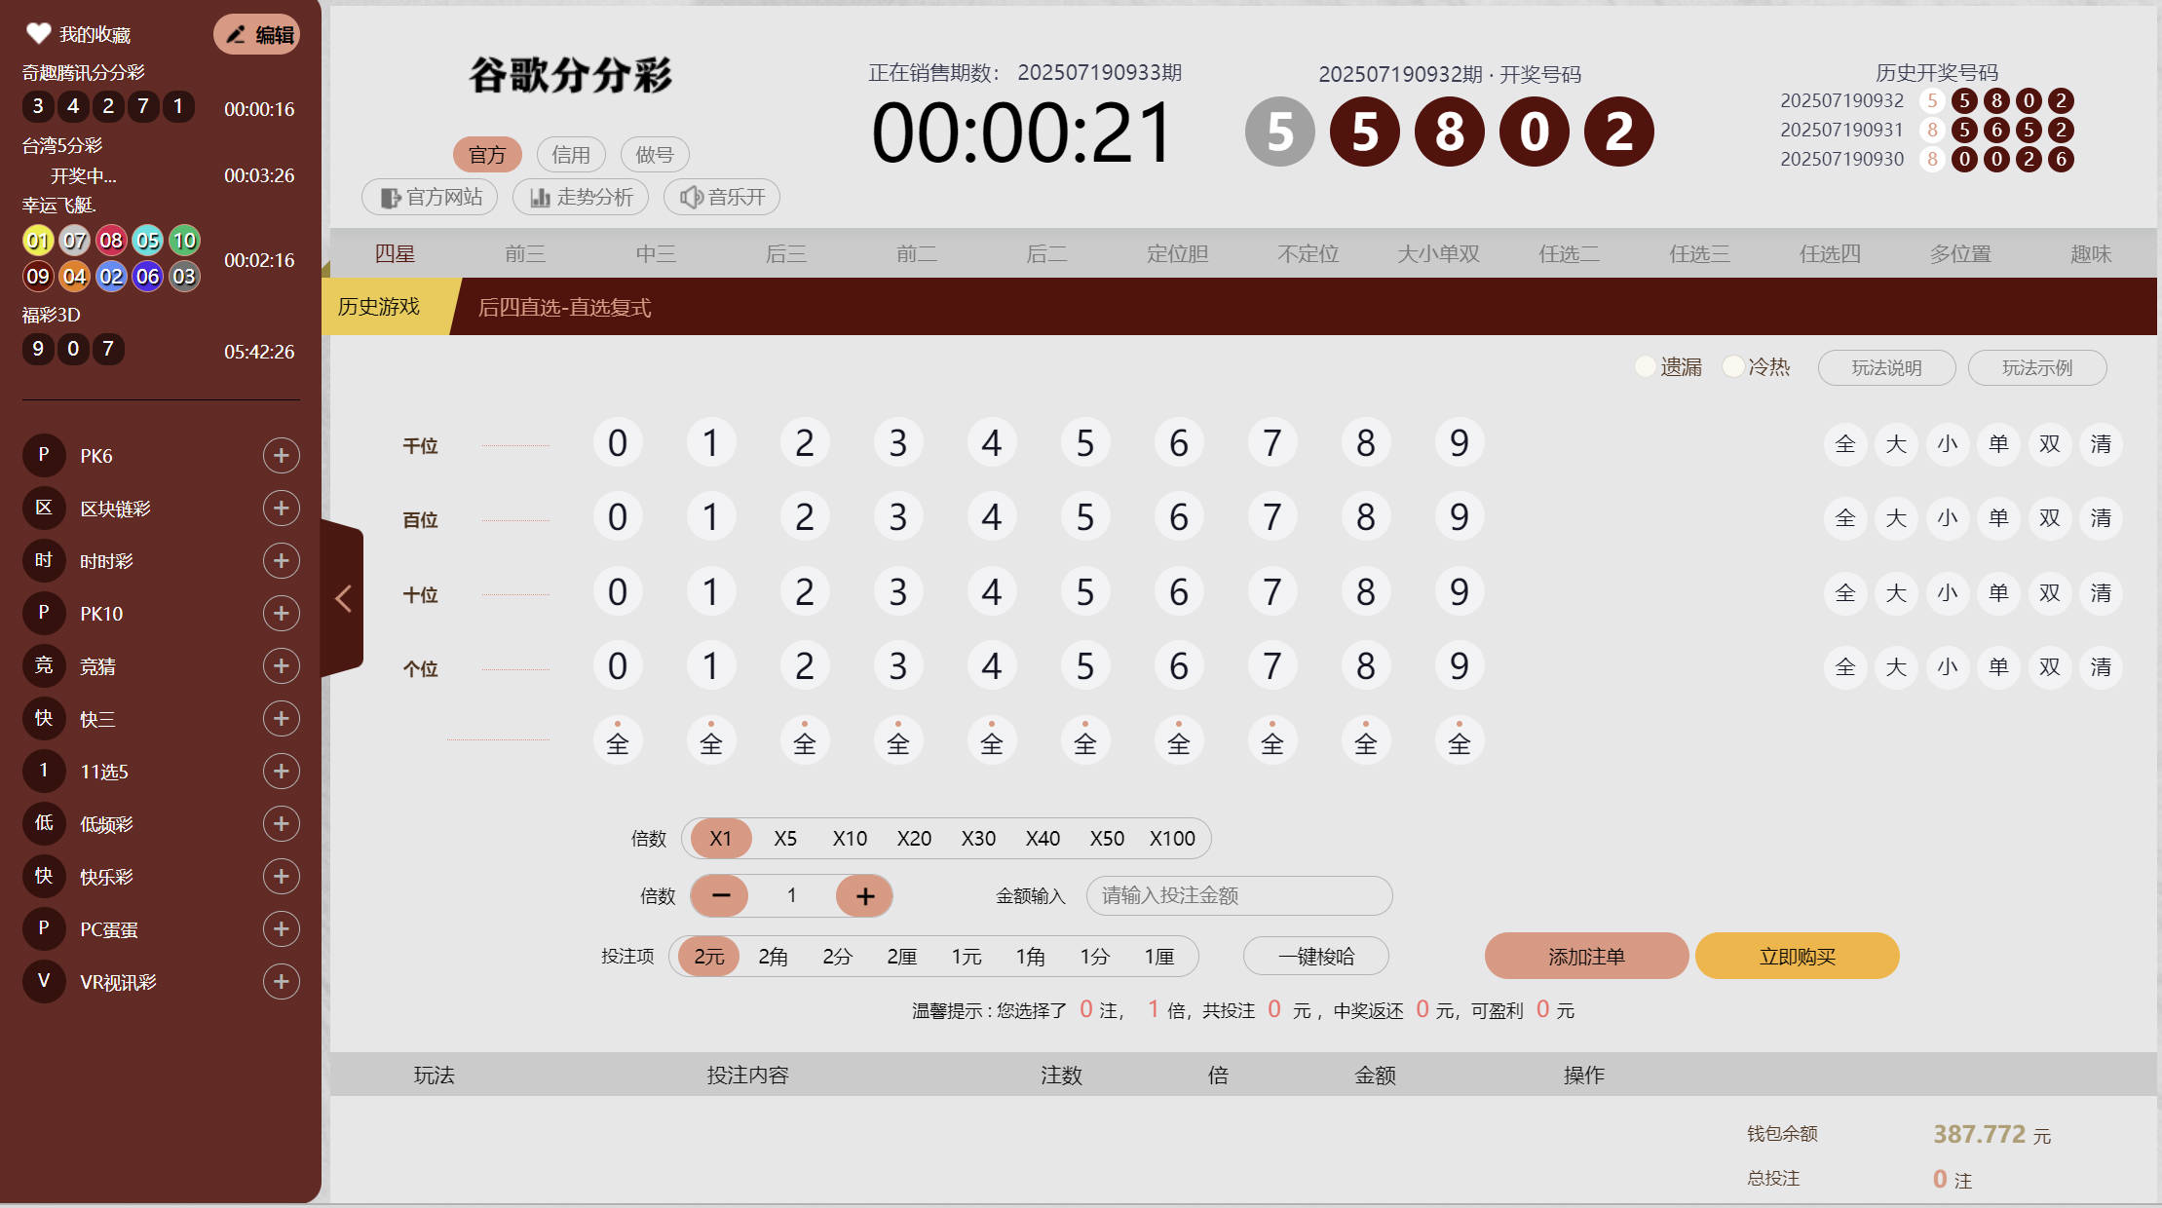The image size is (2162, 1208).
Task: Switch to the 大小单双 tab
Action: pyautogui.click(x=1437, y=253)
